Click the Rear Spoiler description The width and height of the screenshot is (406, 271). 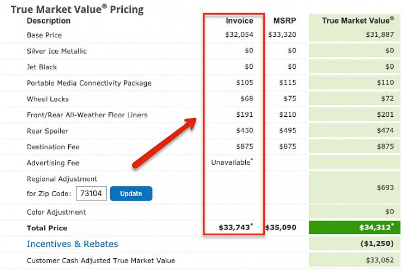click(x=47, y=131)
